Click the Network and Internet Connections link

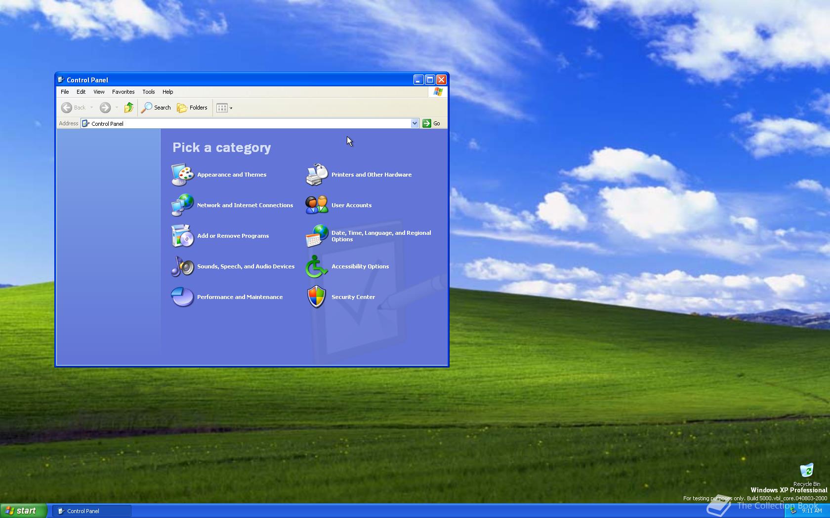[x=245, y=205]
